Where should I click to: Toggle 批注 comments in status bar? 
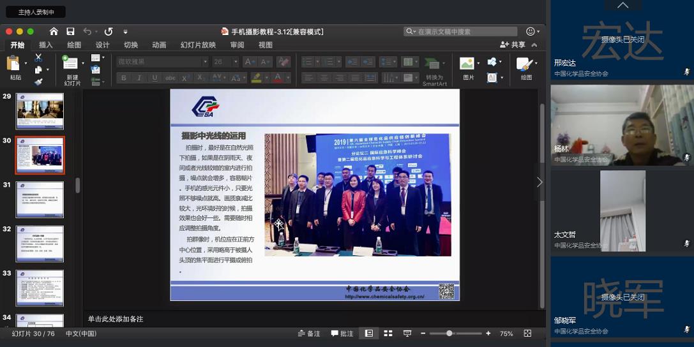[342, 334]
